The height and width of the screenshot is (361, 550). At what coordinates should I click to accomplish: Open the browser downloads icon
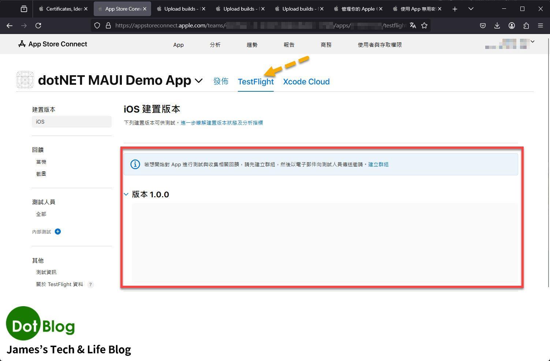(x=497, y=26)
